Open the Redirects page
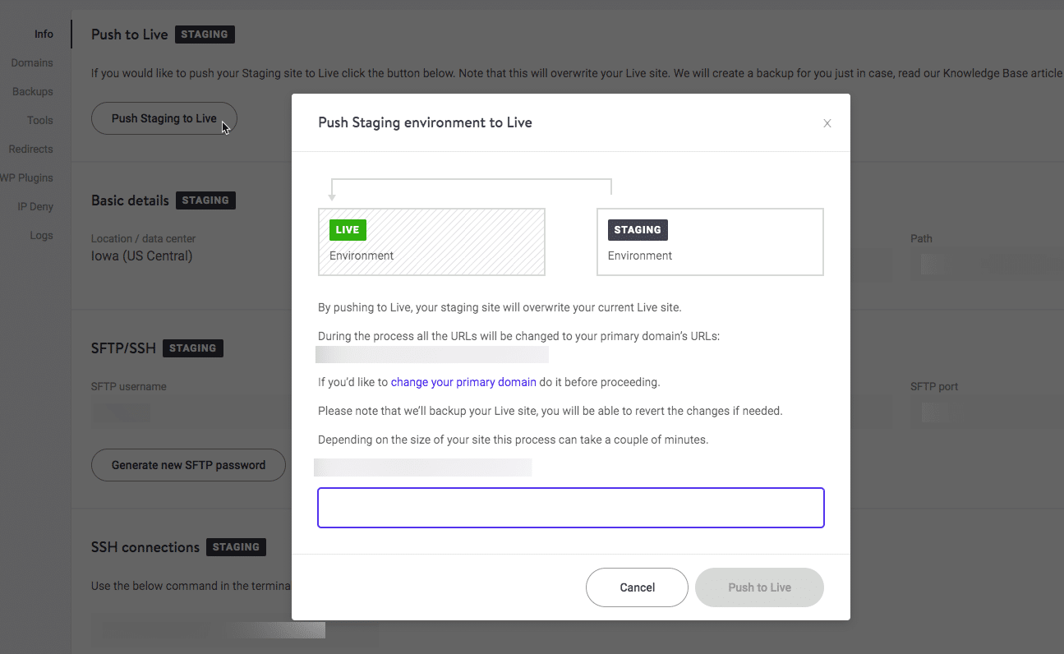Screen dimensions: 1064x654 point(30,149)
